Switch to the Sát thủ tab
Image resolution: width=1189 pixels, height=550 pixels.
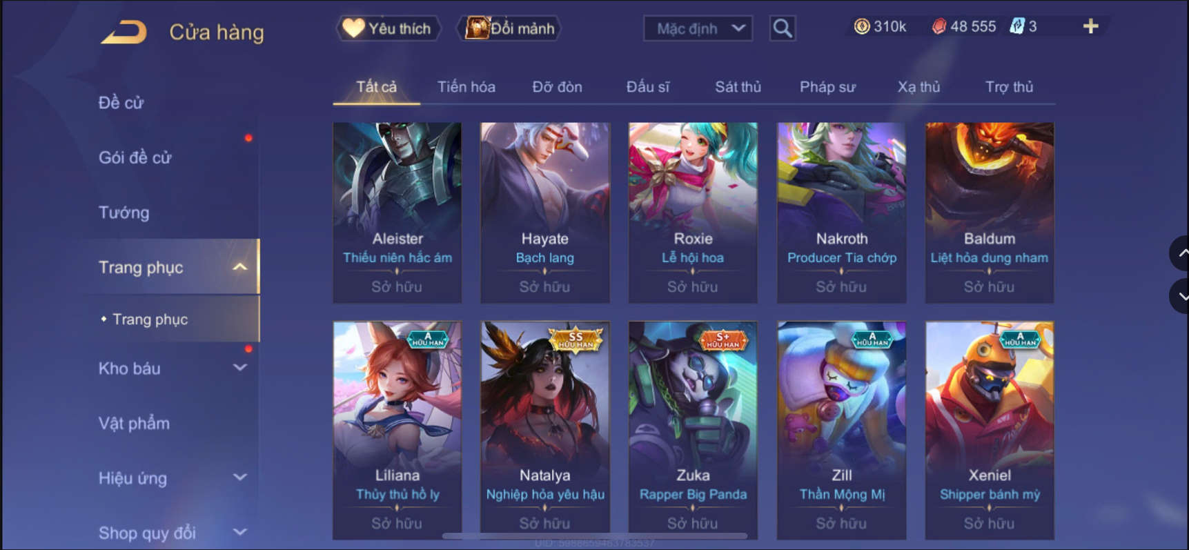[738, 87]
